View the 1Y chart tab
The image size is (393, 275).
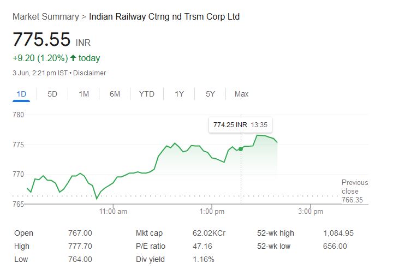179,94
